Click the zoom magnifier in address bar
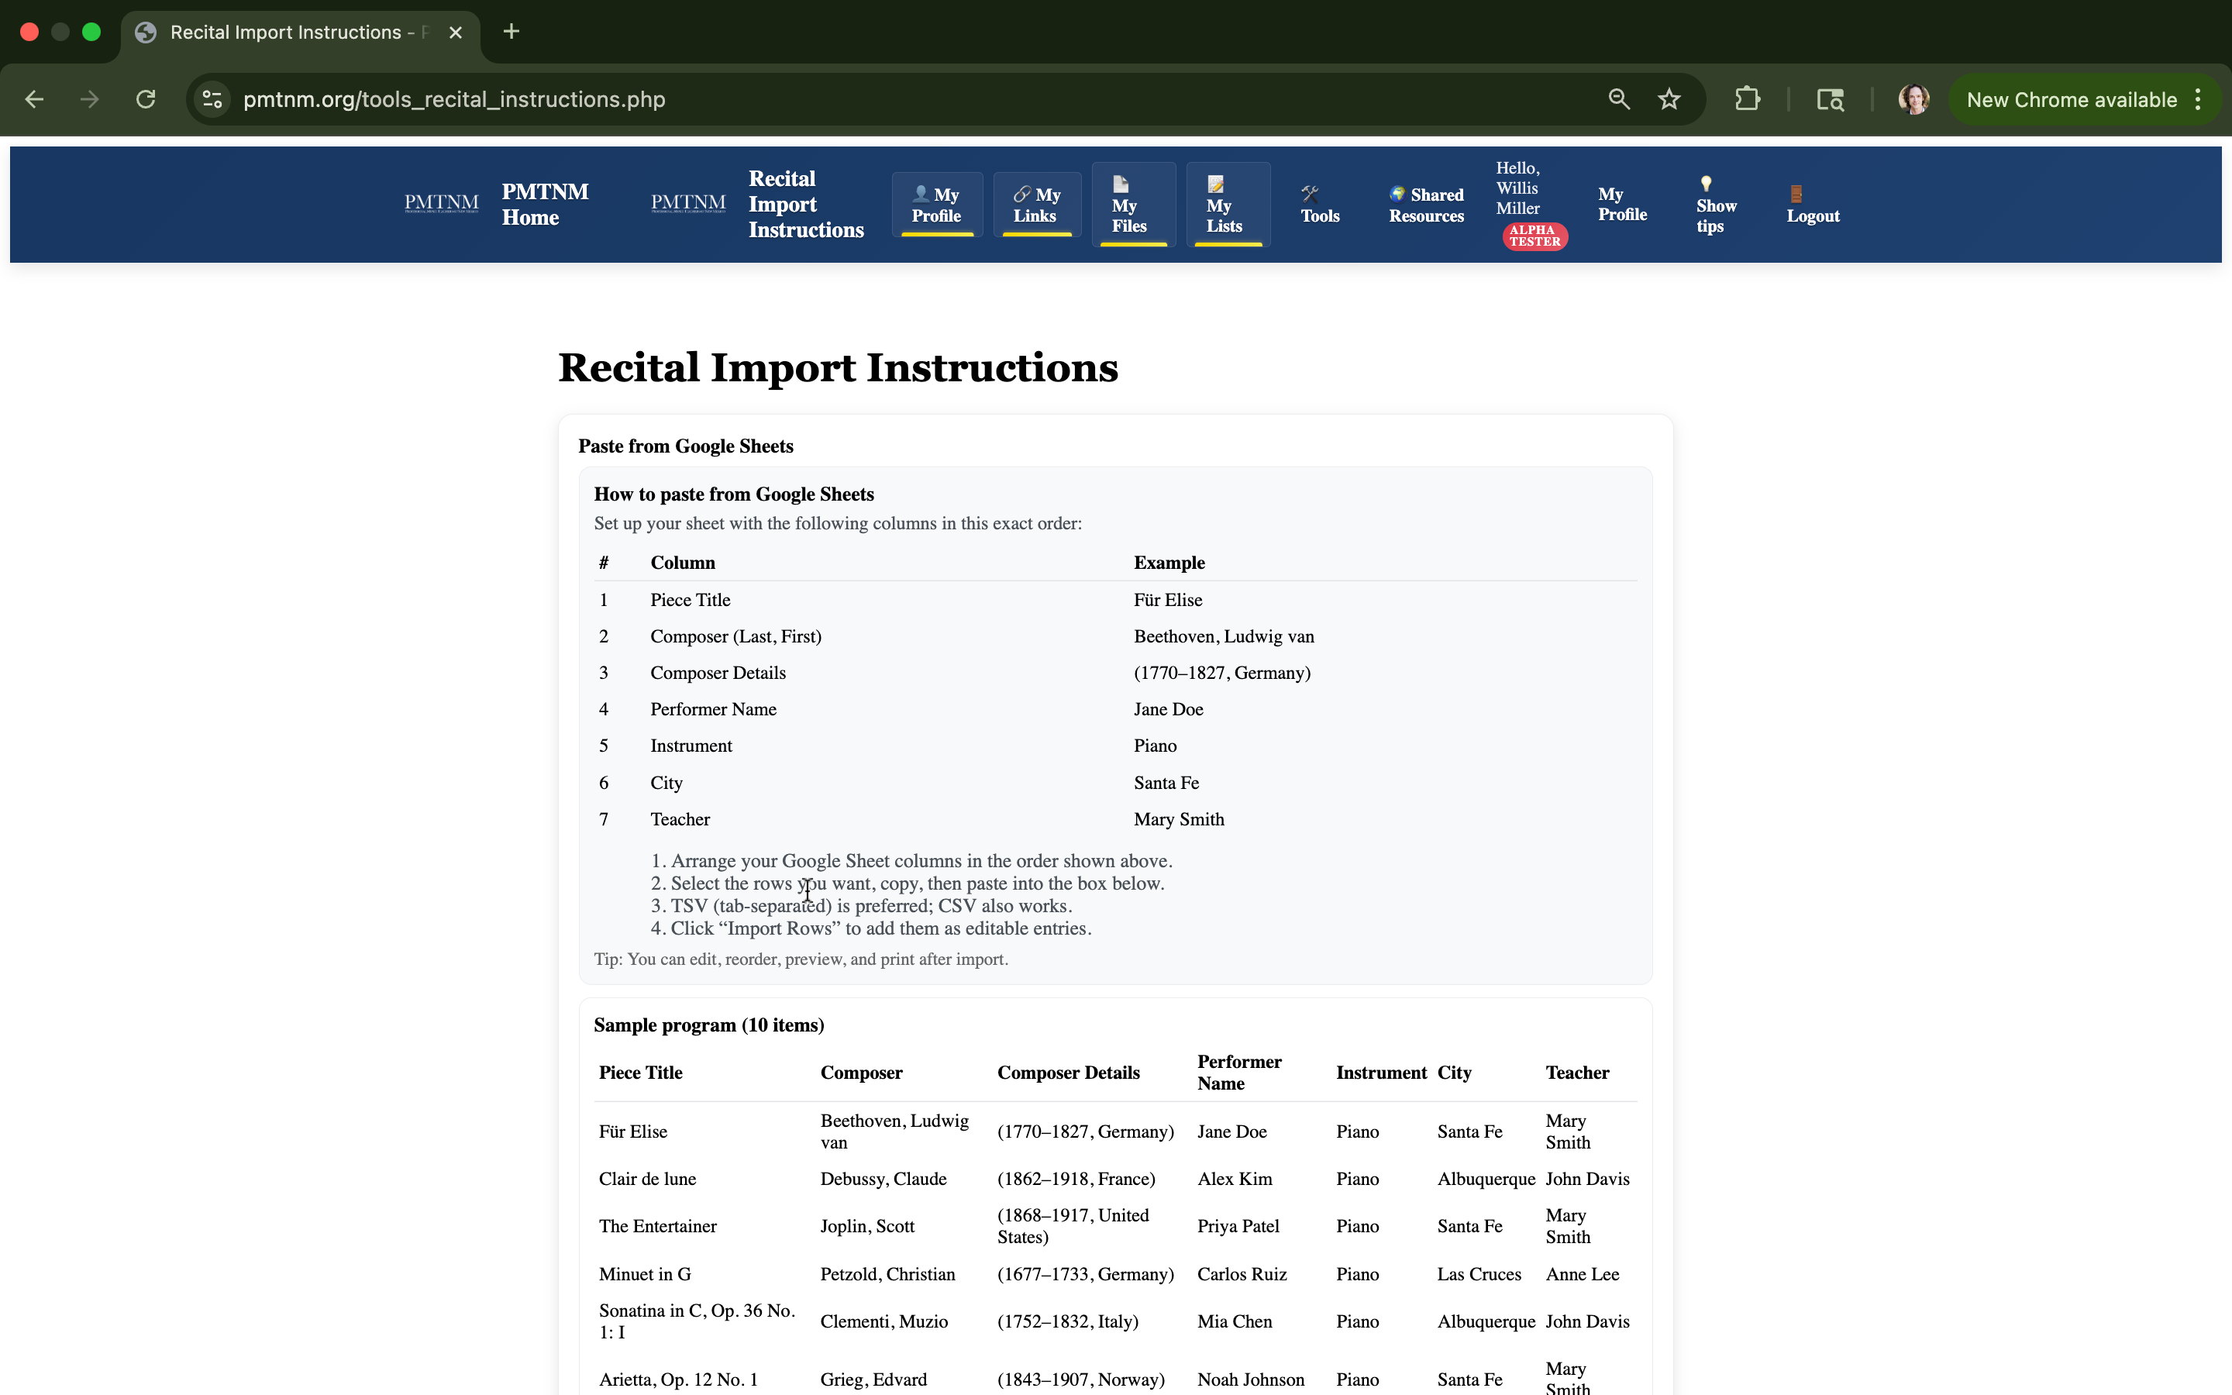Screen dimensions: 2232x1395 (x=1619, y=100)
